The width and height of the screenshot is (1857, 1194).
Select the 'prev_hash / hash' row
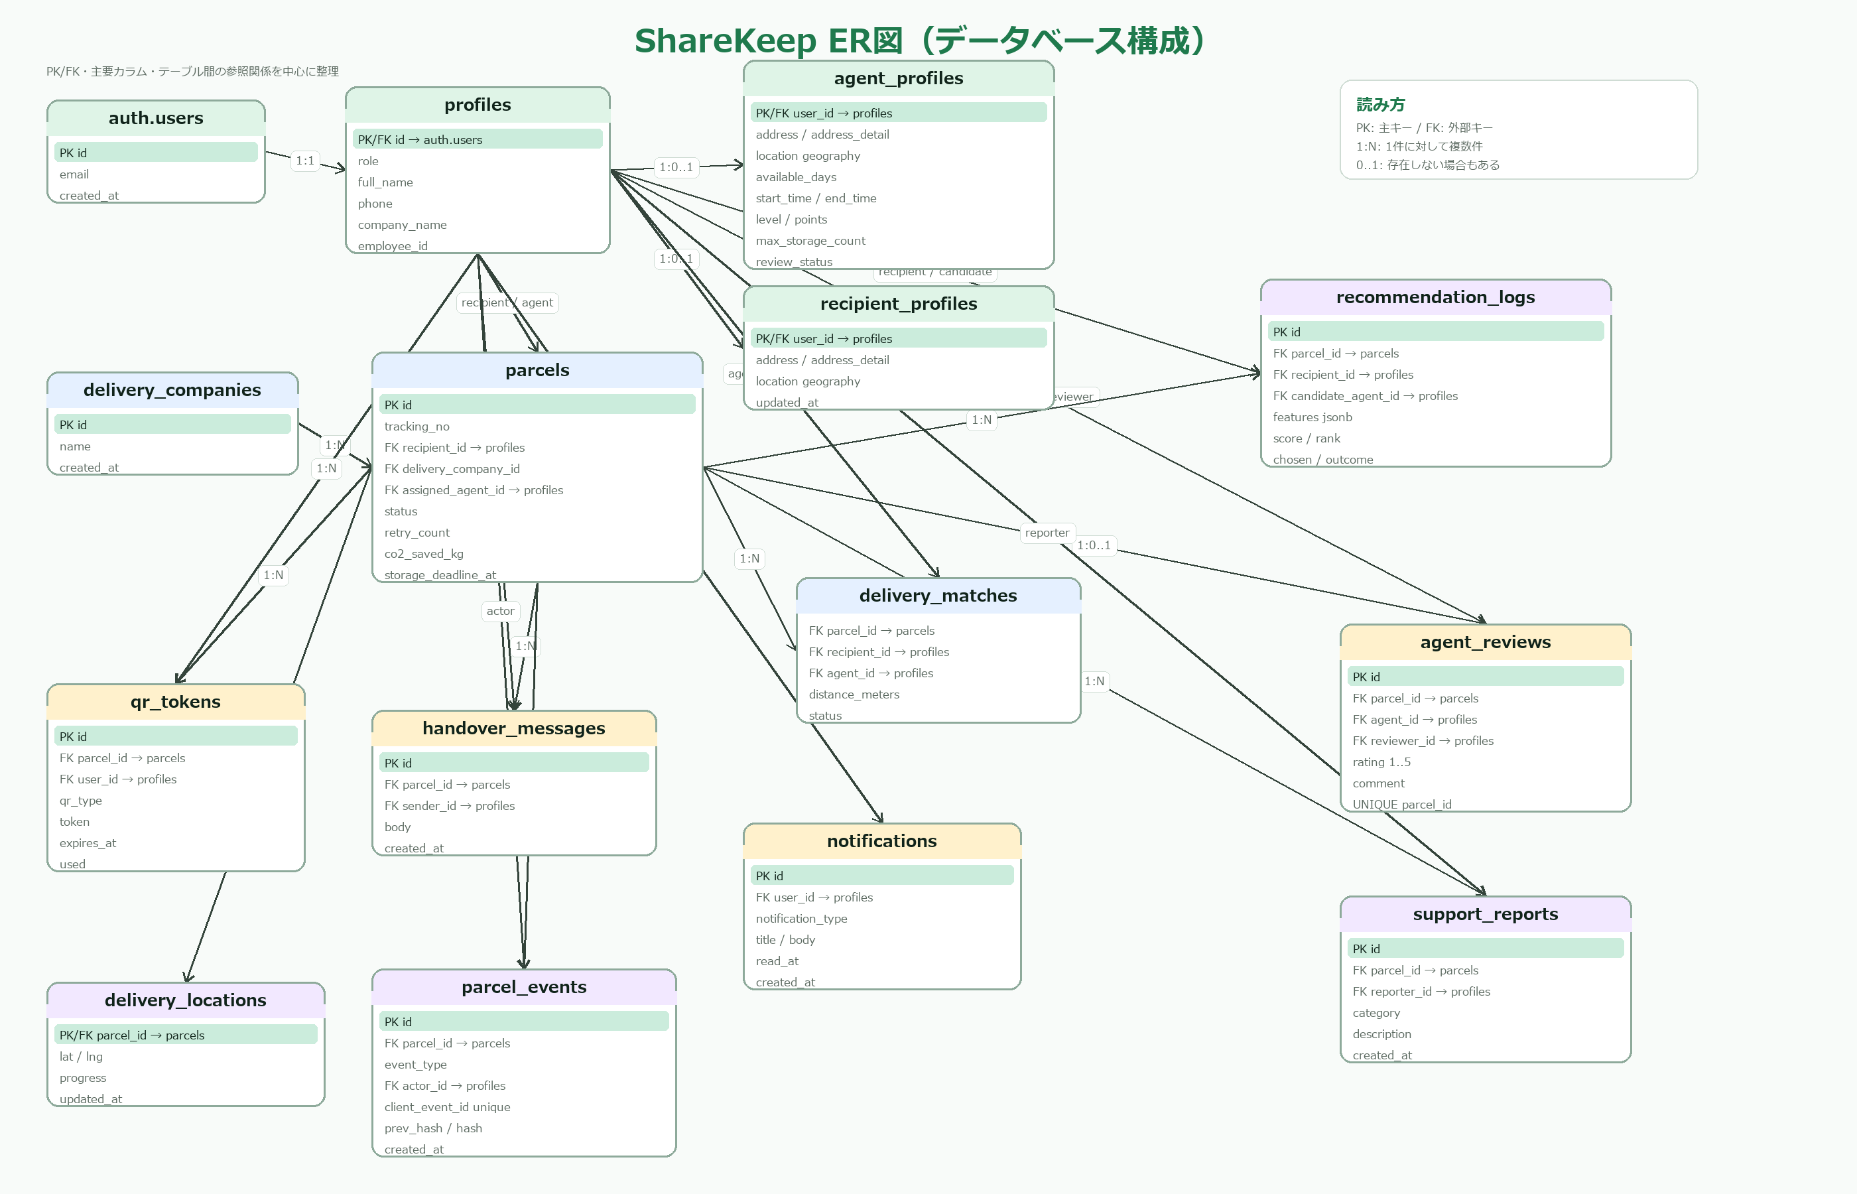433,1129
